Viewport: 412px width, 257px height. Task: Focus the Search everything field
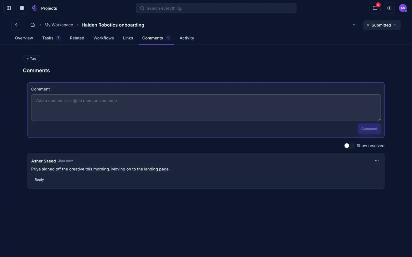tap(216, 8)
